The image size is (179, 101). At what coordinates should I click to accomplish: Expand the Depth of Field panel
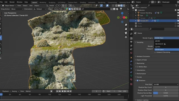click(142, 60)
